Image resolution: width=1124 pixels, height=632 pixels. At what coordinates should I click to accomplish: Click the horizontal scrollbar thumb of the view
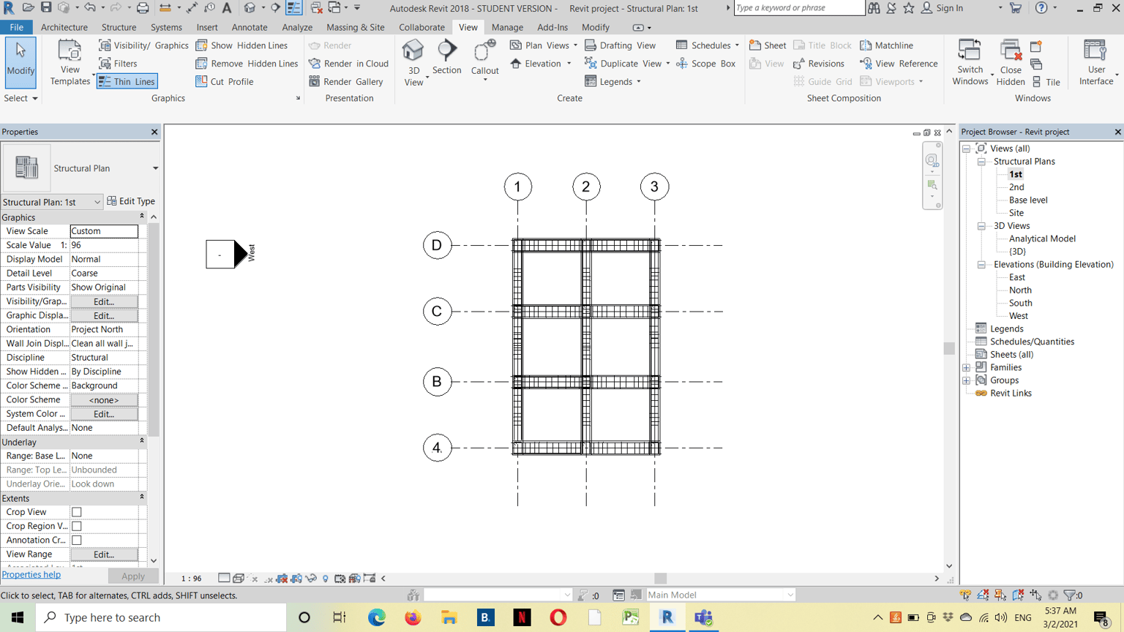click(x=660, y=579)
